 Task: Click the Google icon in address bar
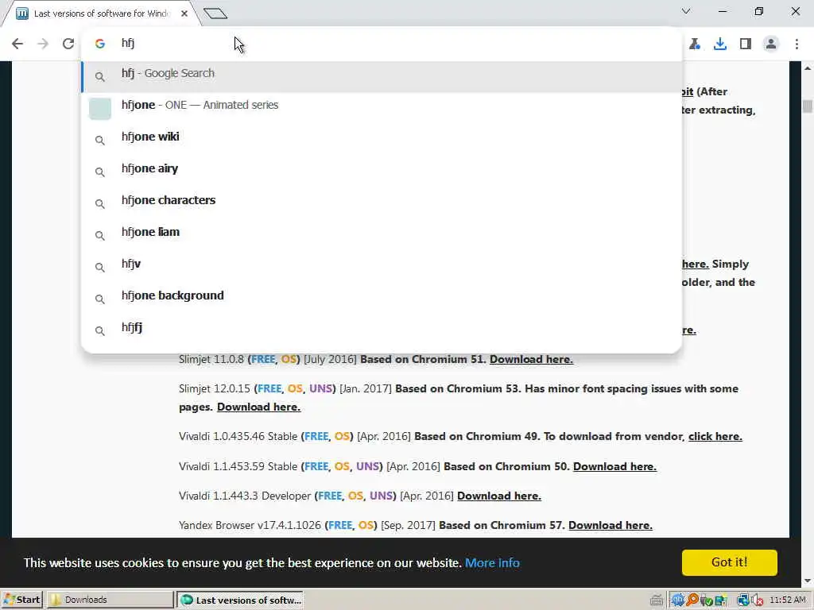[x=100, y=44]
